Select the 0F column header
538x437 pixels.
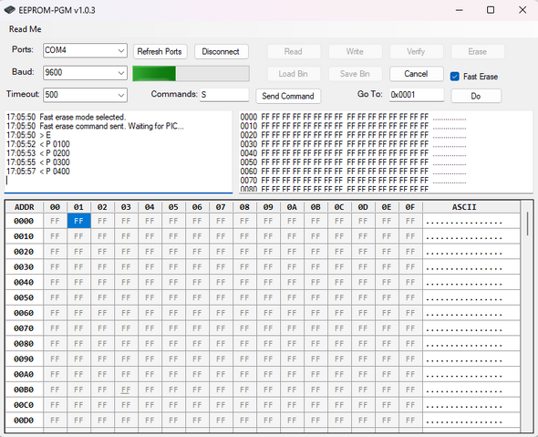(x=410, y=207)
